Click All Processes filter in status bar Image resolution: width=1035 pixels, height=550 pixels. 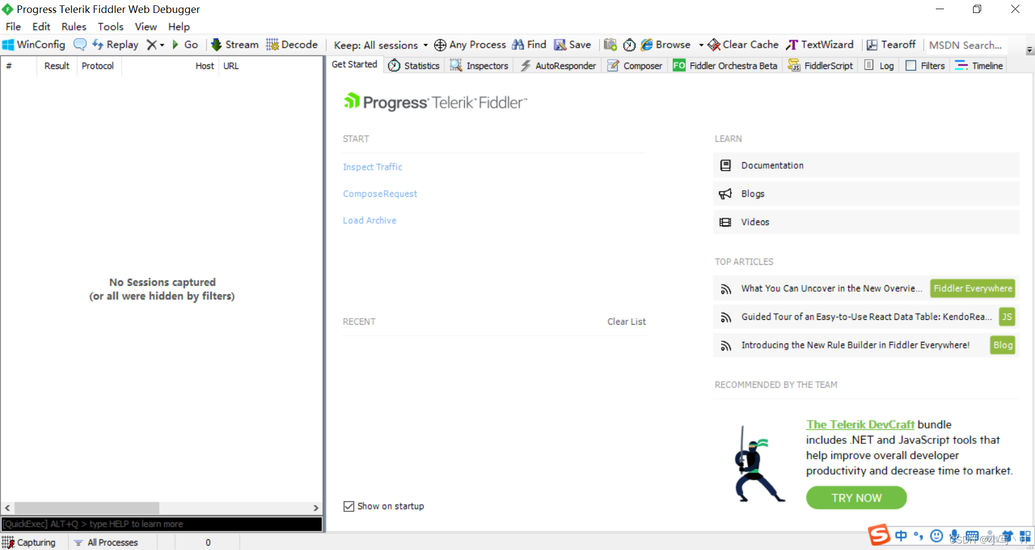106,542
